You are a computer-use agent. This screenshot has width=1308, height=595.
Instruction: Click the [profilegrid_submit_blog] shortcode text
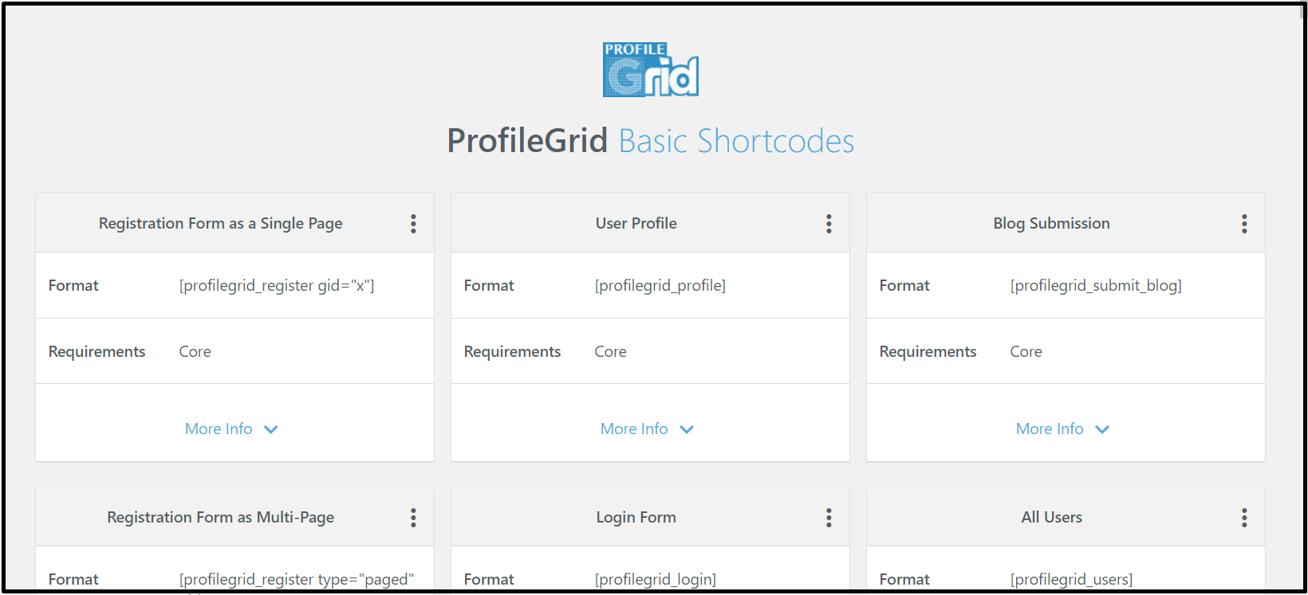(1096, 285)
